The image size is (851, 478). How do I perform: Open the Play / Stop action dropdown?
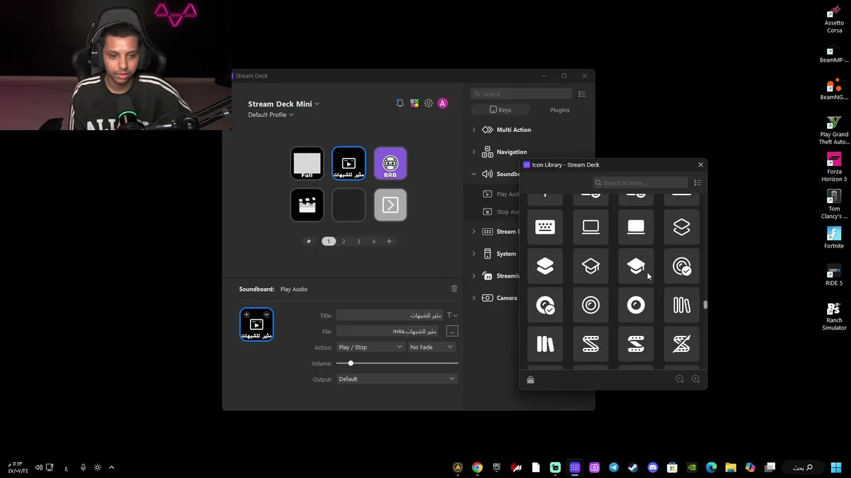point(370,347)
